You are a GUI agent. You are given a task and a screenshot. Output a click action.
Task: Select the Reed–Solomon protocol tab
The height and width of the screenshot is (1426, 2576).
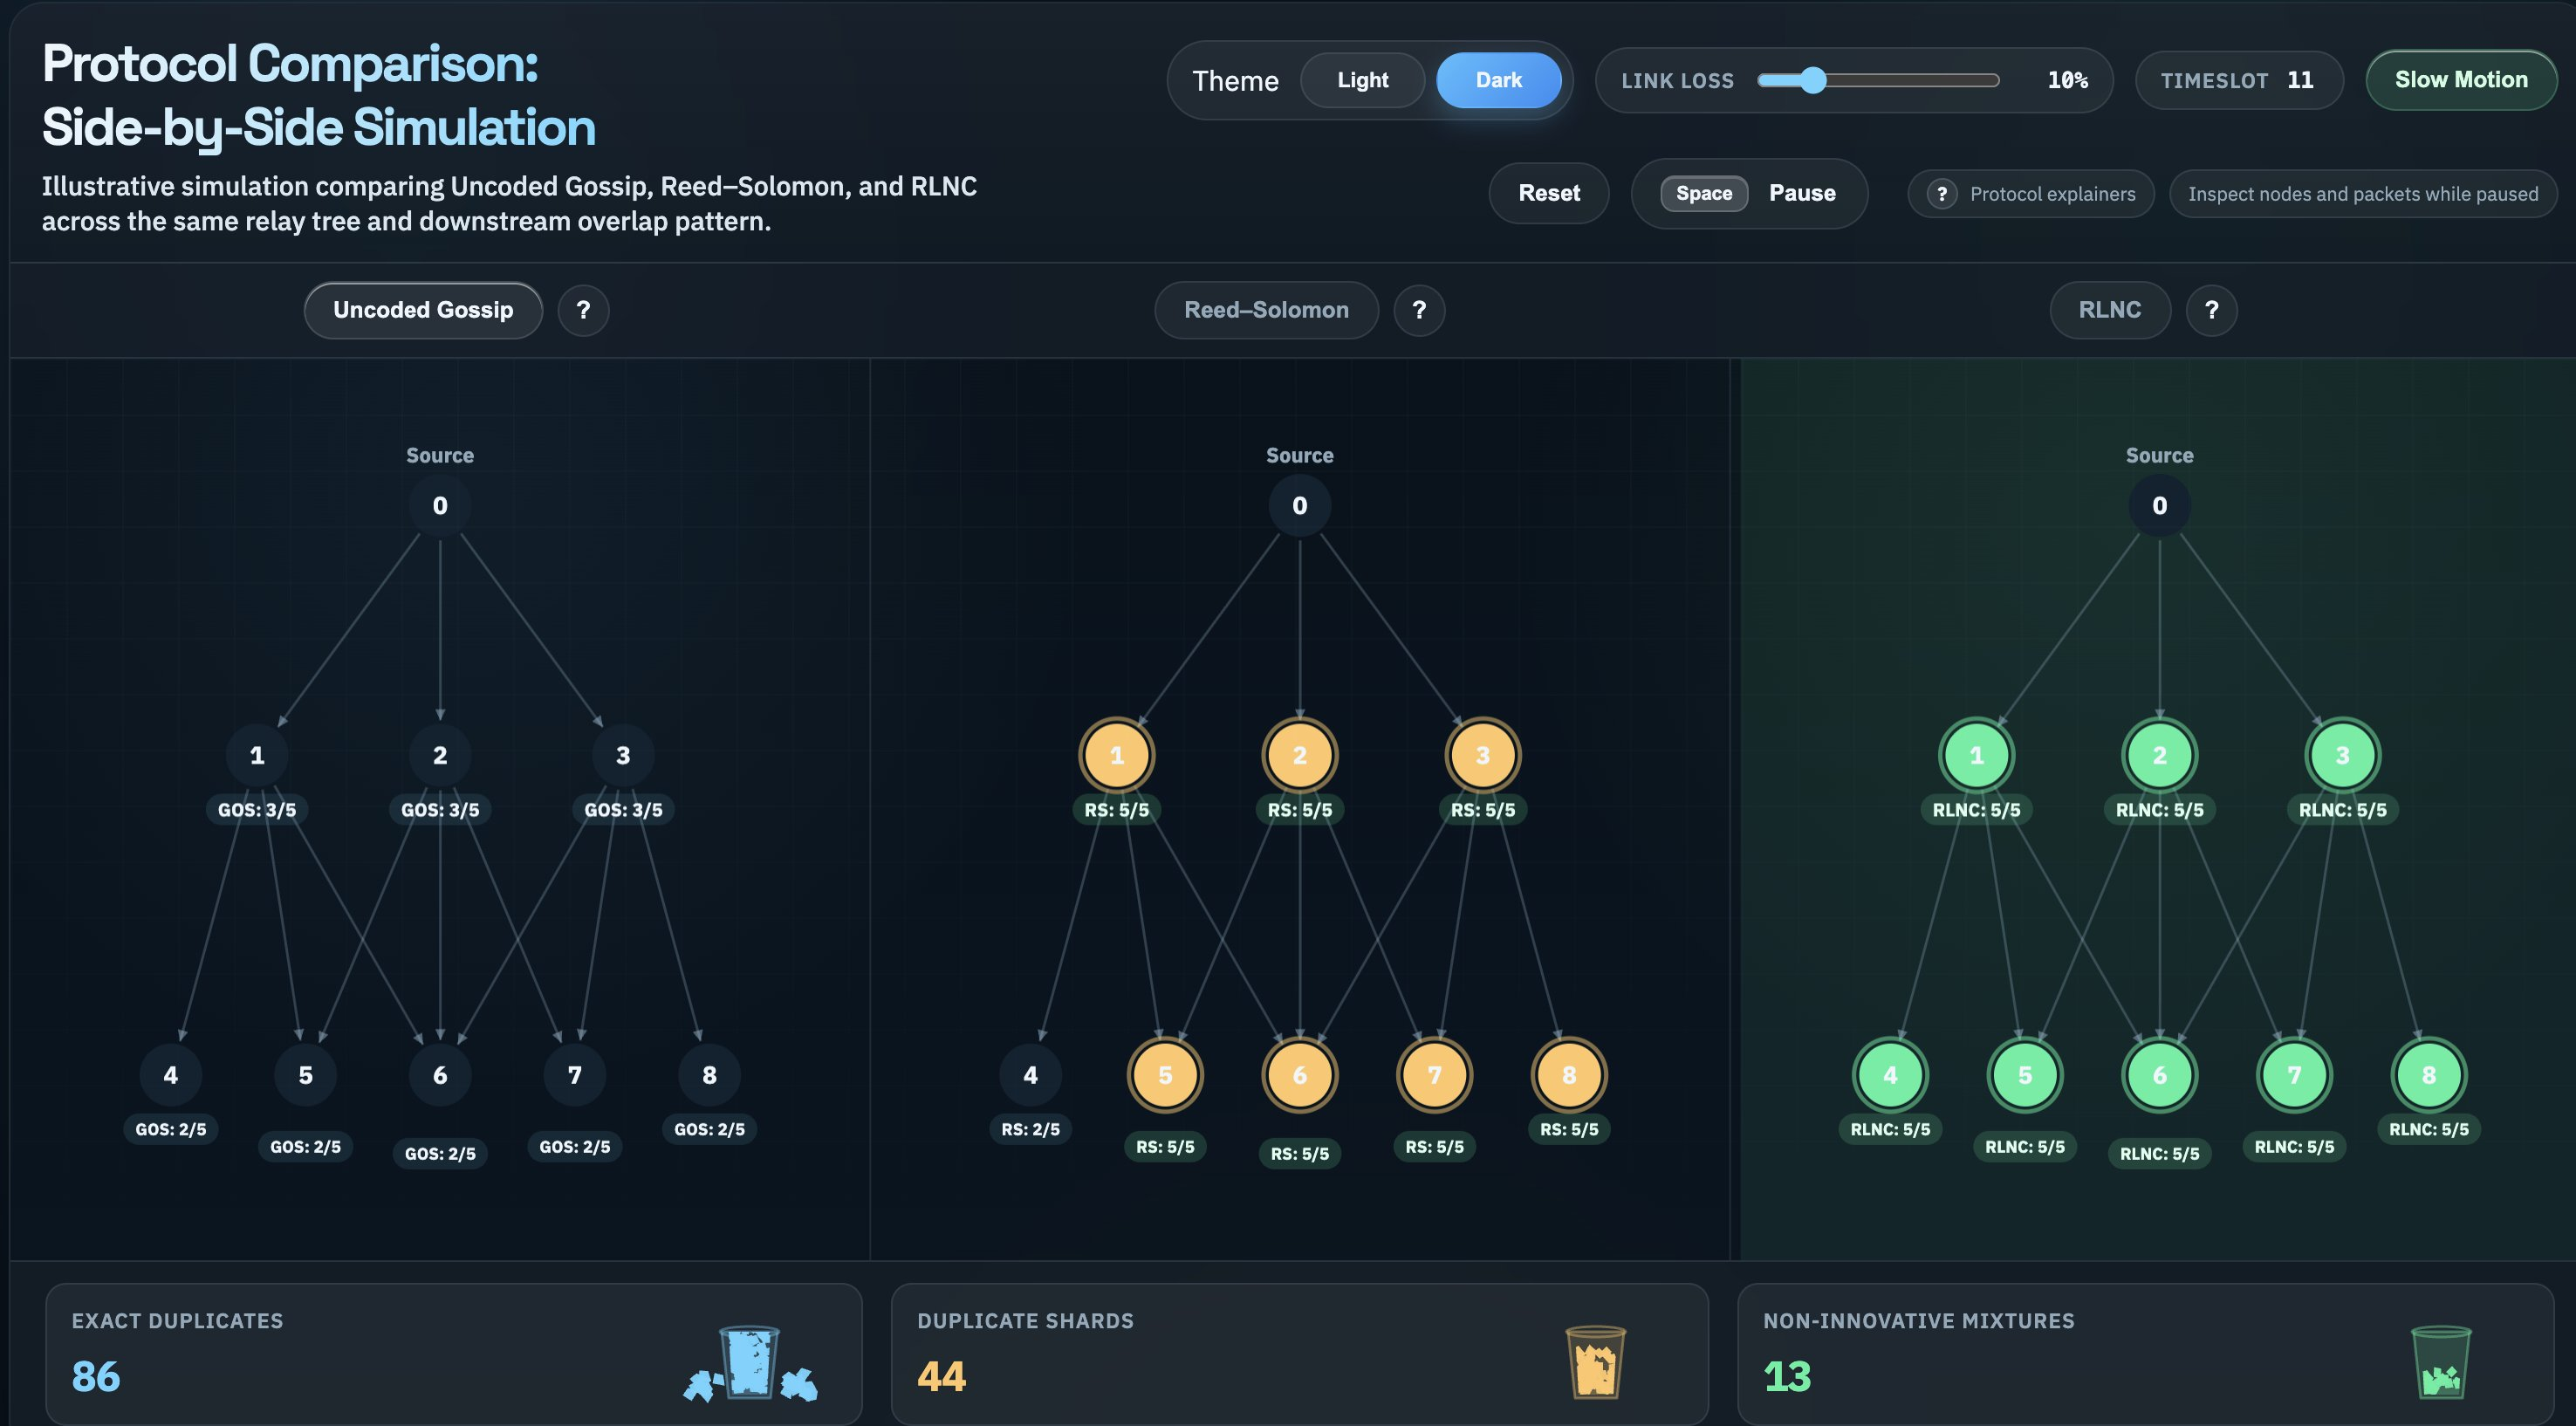tap(1266, 310)
